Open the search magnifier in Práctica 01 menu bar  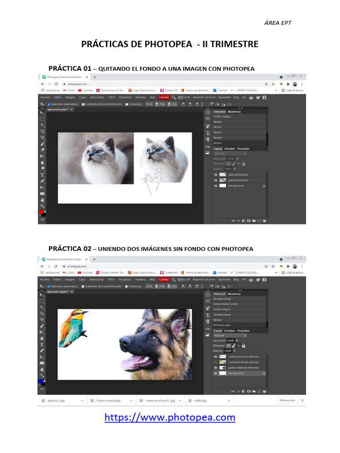click(x=174, y=98)
